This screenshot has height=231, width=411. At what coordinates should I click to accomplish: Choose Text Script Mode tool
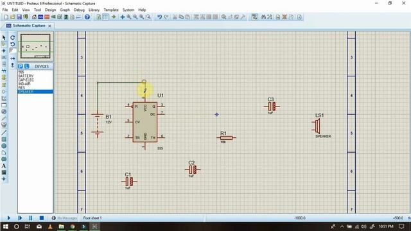[4, 64]
